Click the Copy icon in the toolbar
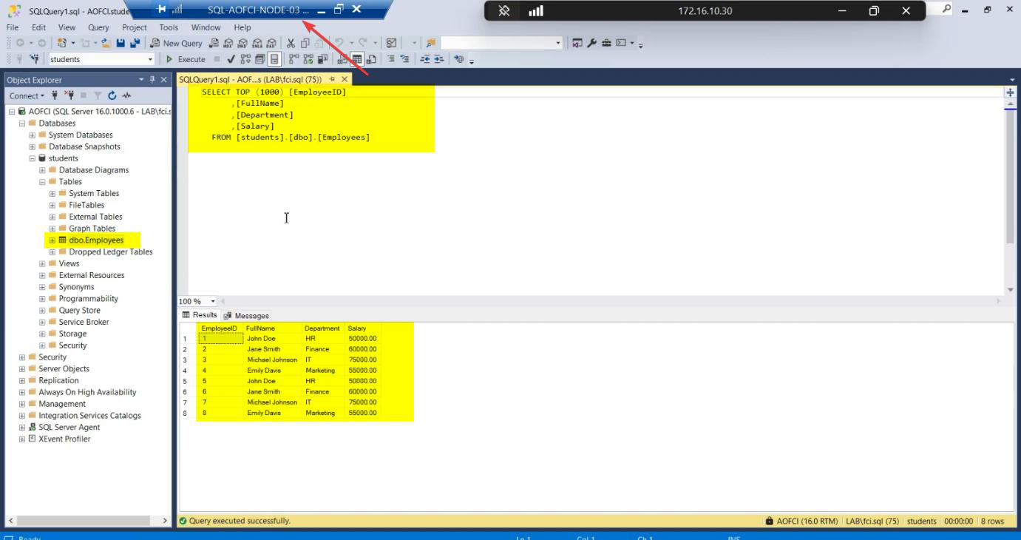Image resolution: width=1021 pixels, height=540 pixels. click(305, 43)
